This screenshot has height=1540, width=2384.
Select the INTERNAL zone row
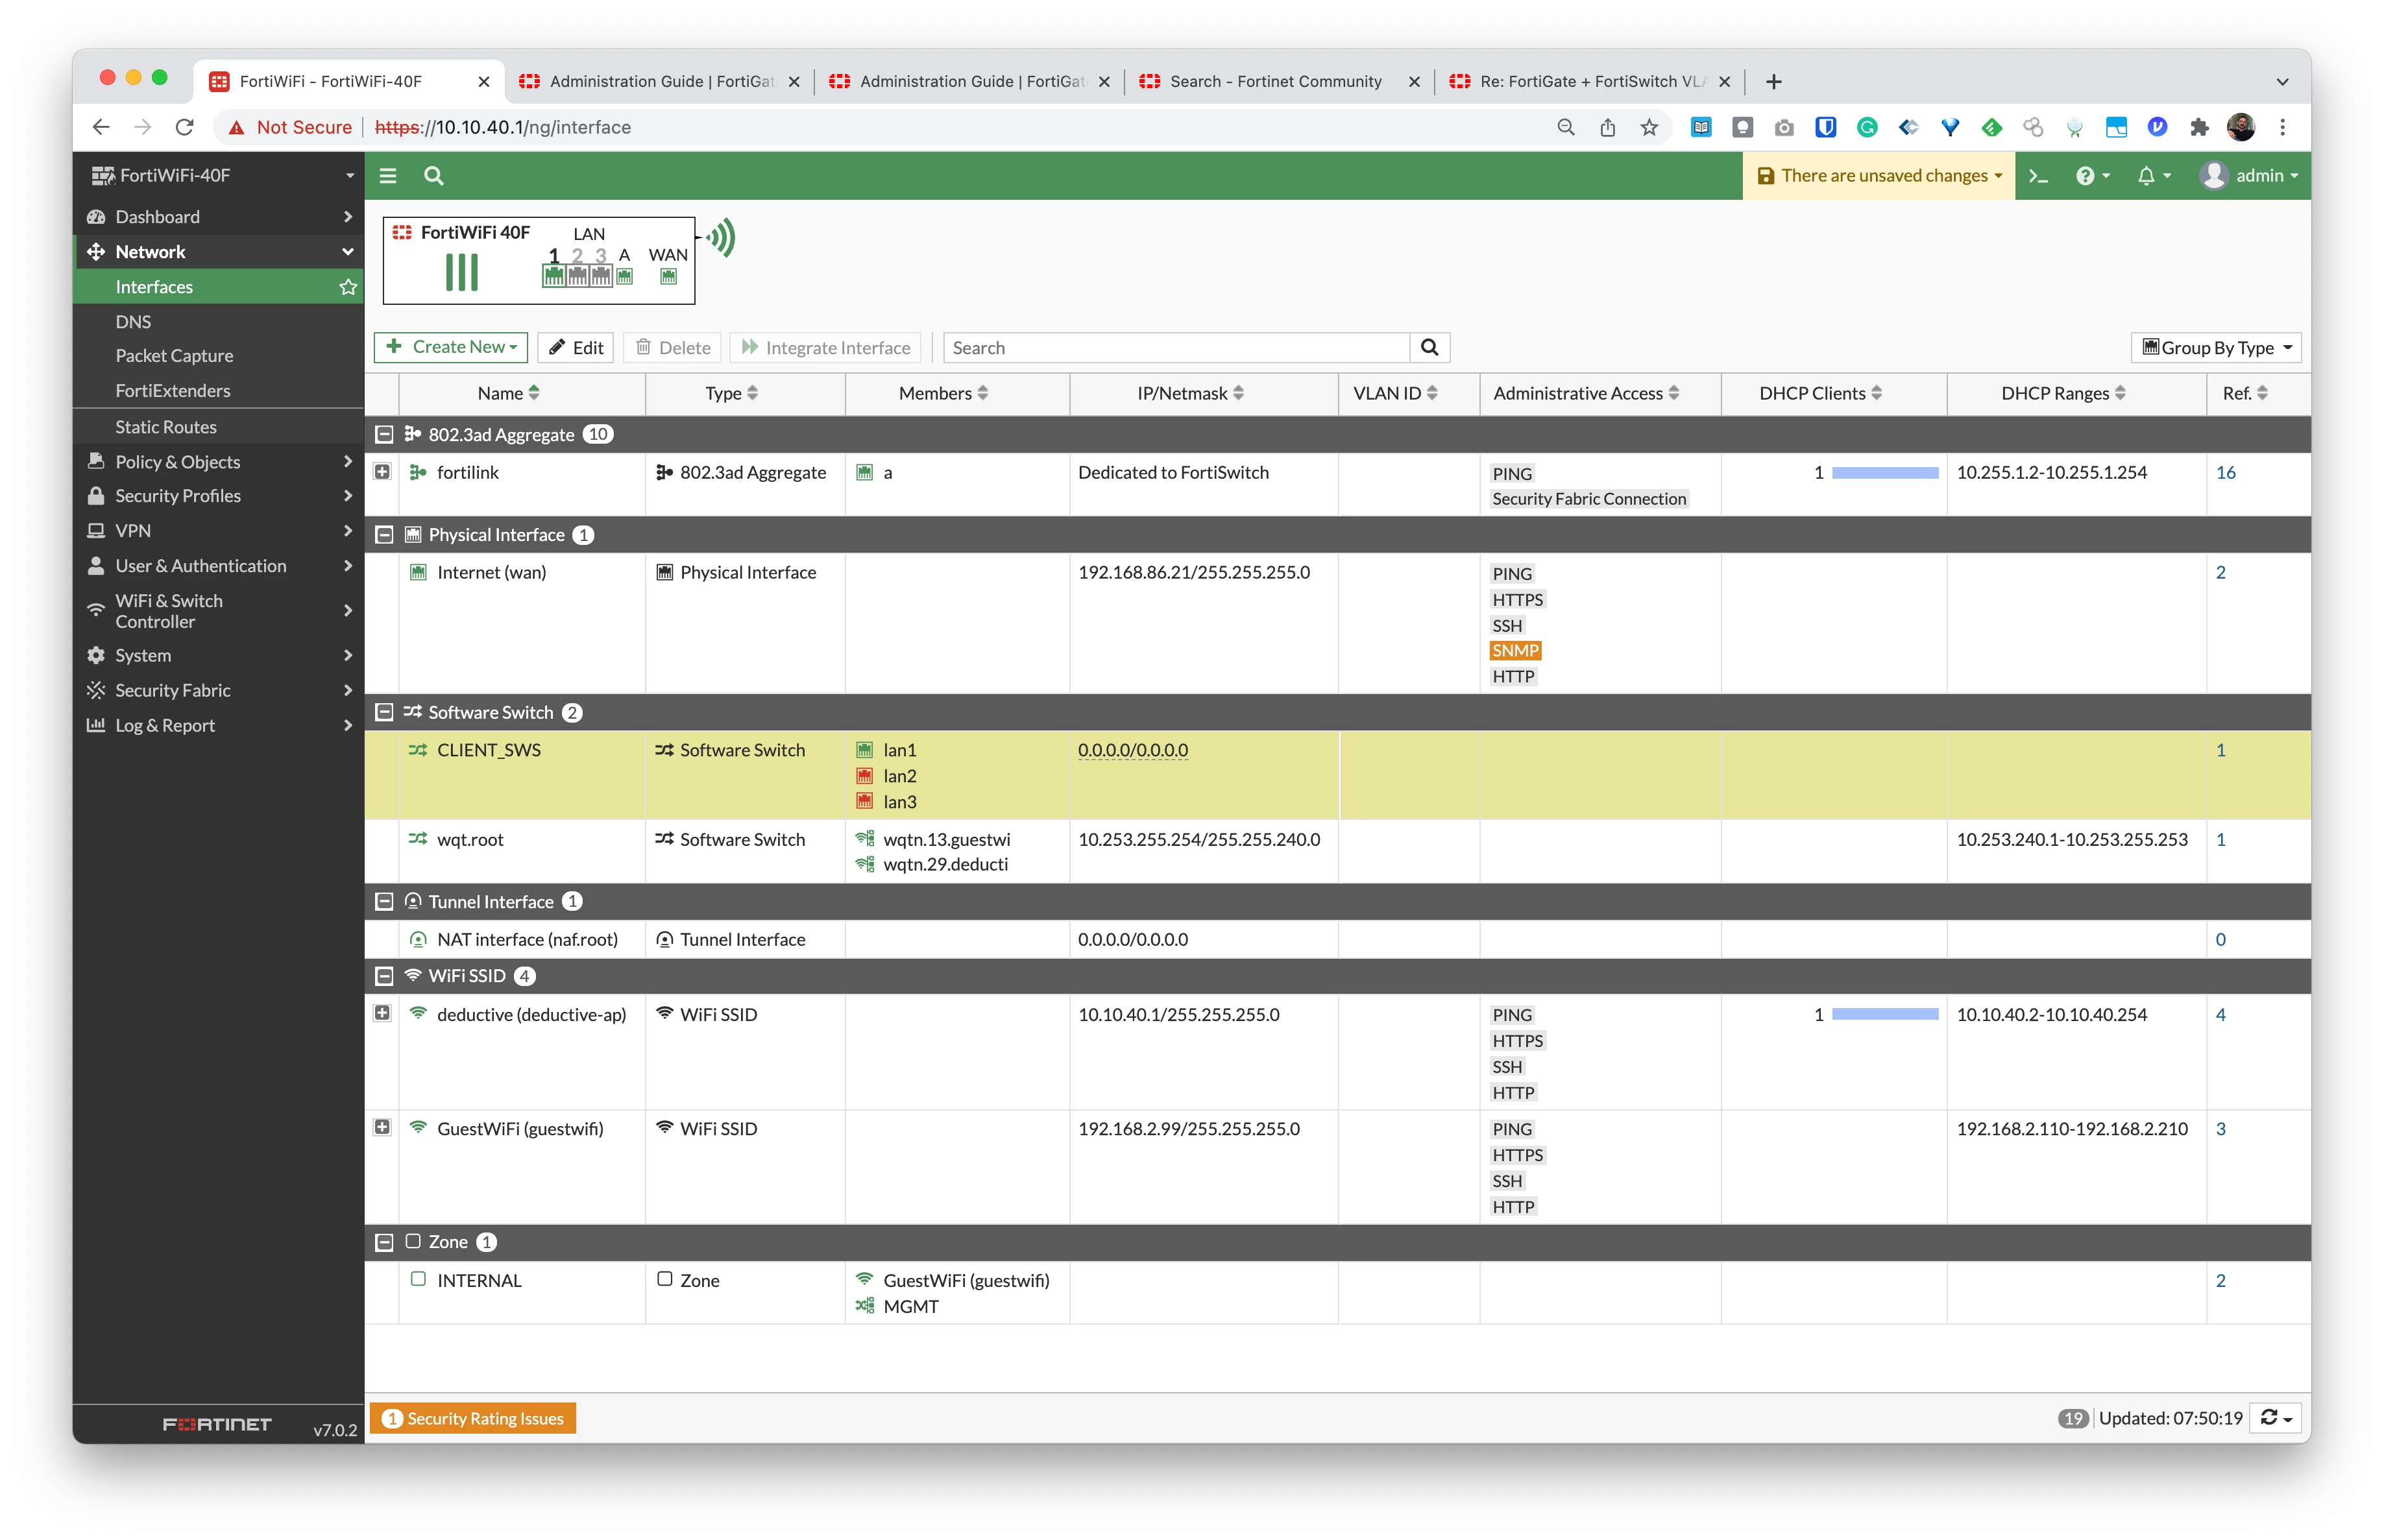(x=1337, y=1293)
